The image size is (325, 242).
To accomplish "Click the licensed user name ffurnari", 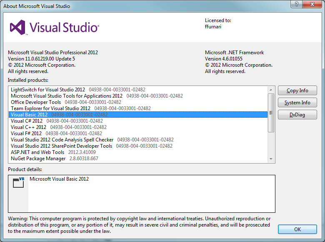I will pos(213,27).
